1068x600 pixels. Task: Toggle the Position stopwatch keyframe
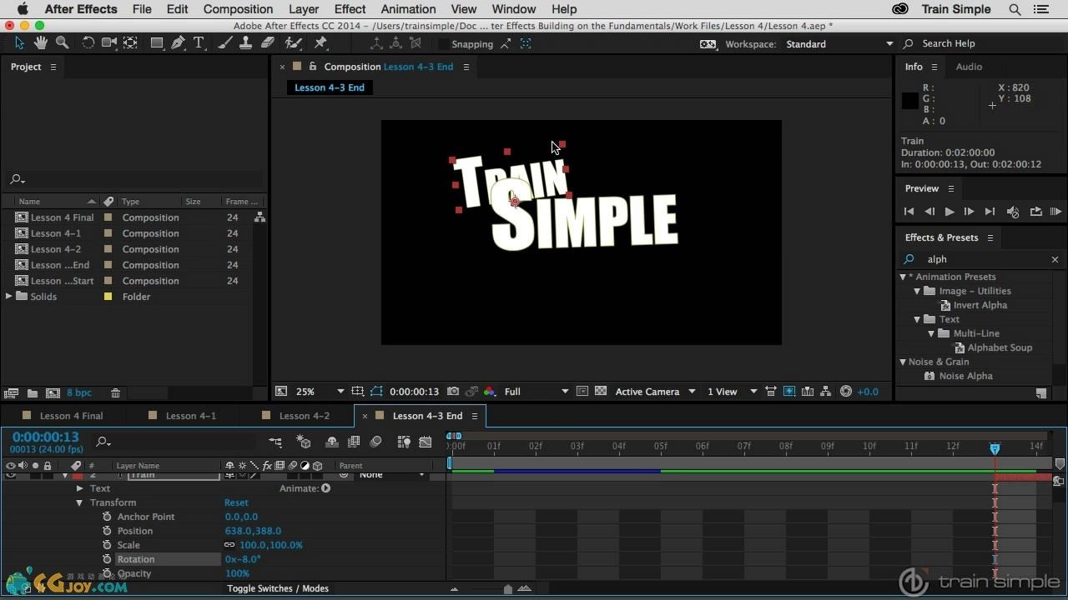(107, 531)
